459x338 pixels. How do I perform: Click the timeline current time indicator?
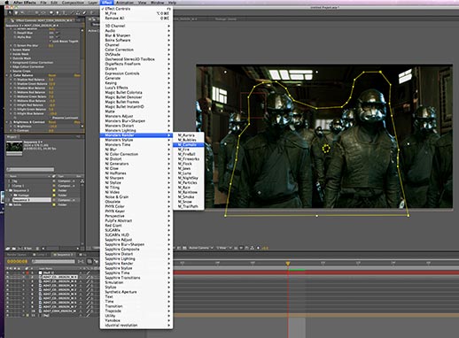288,264
